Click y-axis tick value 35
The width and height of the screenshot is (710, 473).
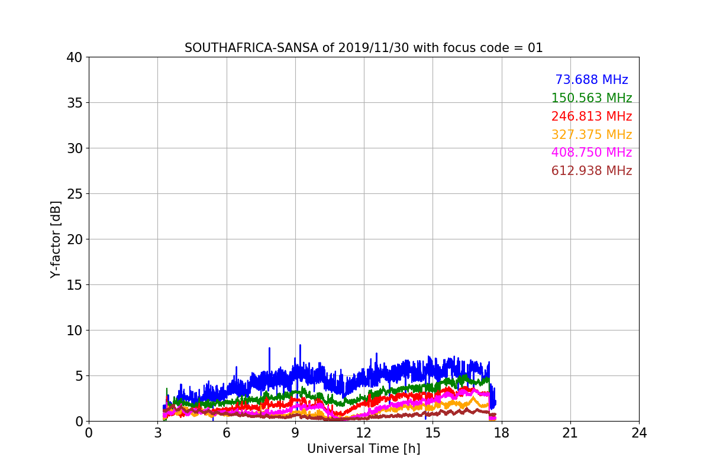[x=75, y=103]
